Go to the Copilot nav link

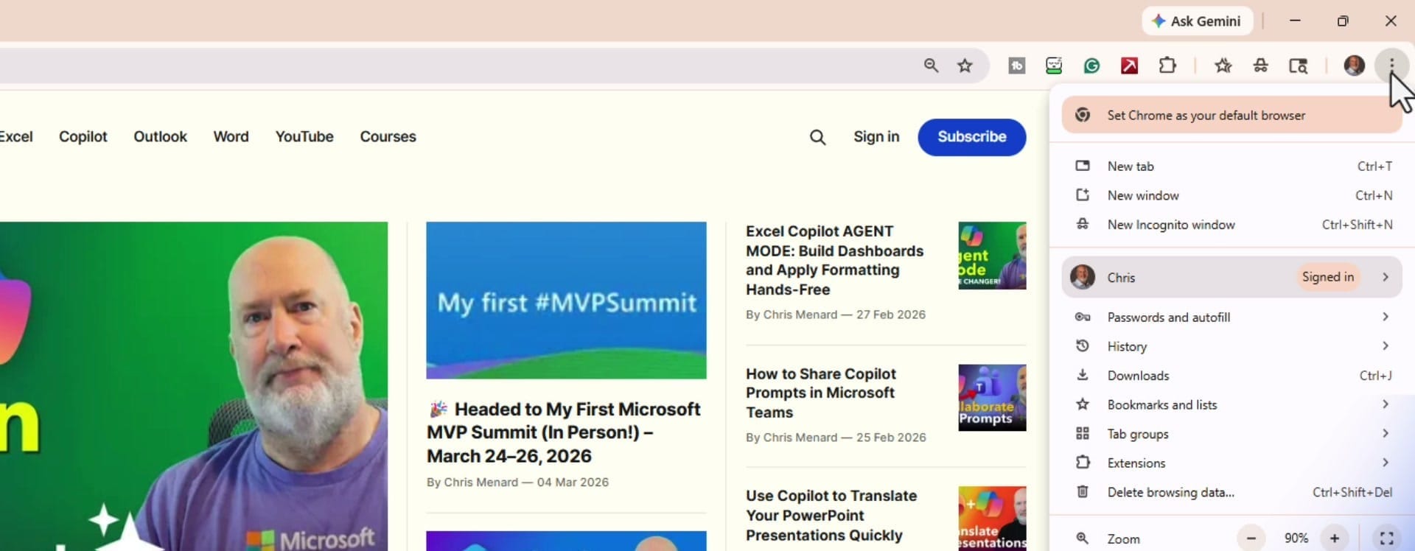(83, 137)
